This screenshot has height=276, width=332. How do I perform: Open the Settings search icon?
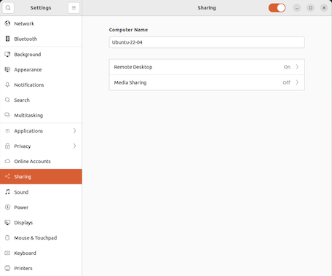[x=8, y=8]
